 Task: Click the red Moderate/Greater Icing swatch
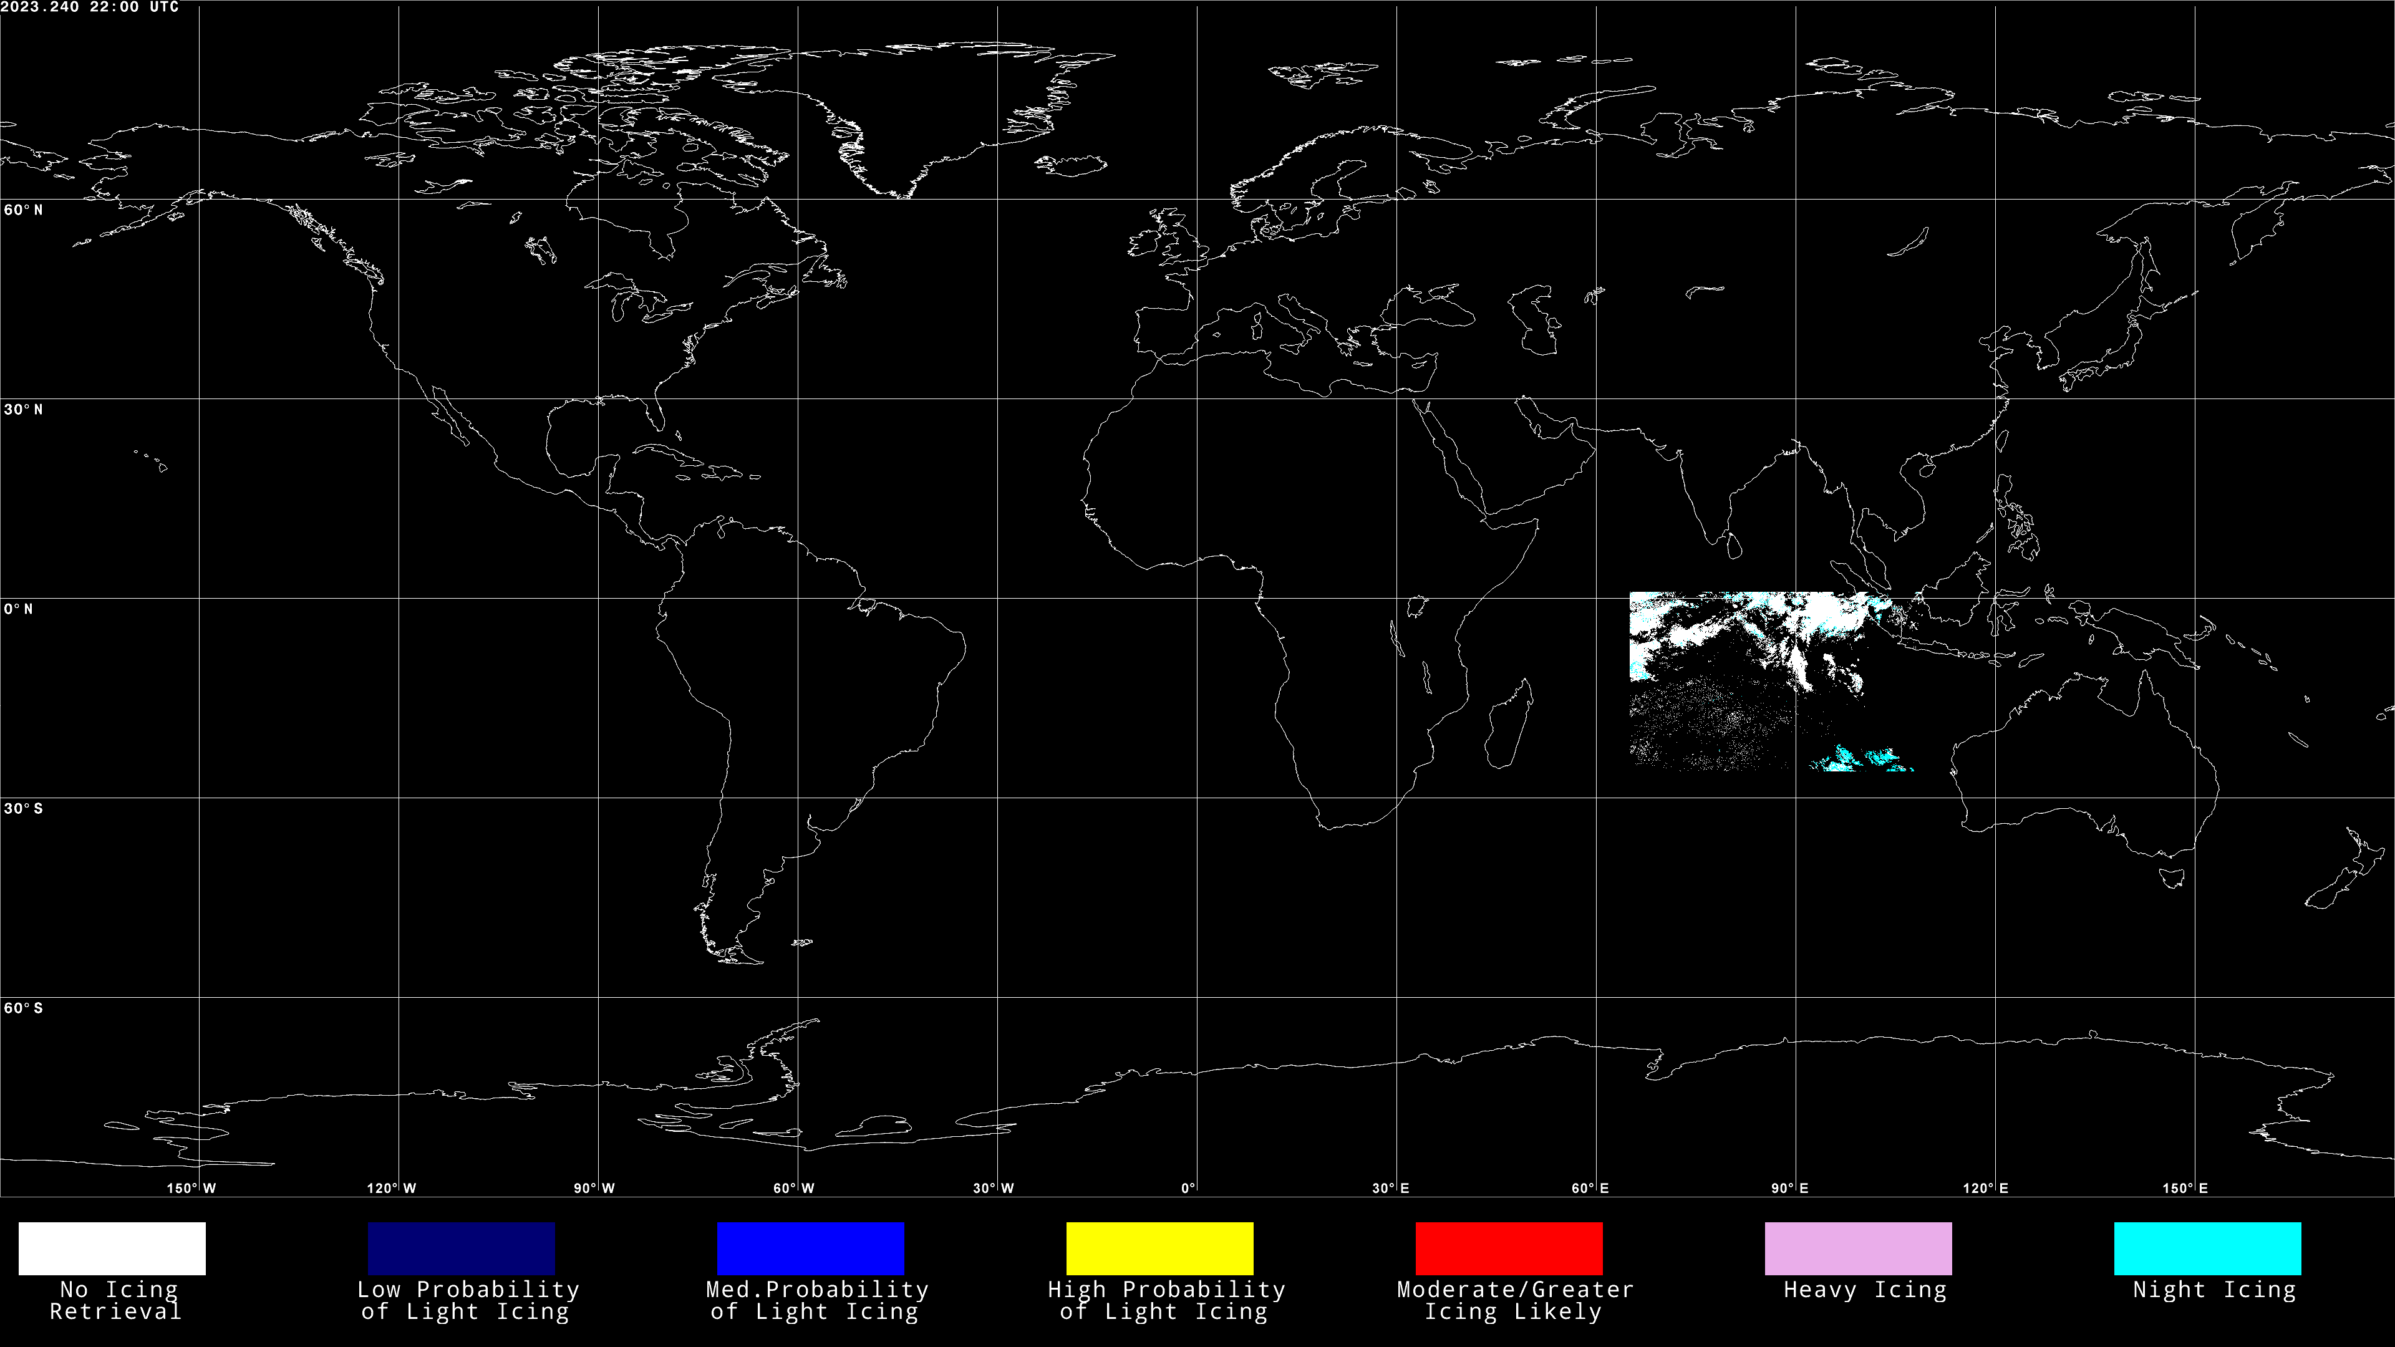tap(1509, 1247)
